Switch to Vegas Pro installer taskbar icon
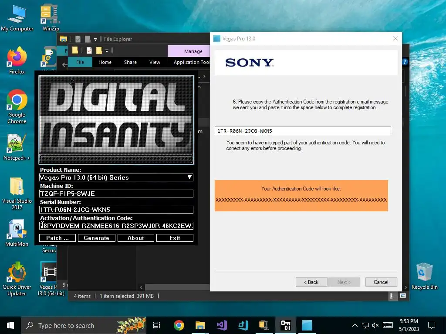 [x=307, y=325]
